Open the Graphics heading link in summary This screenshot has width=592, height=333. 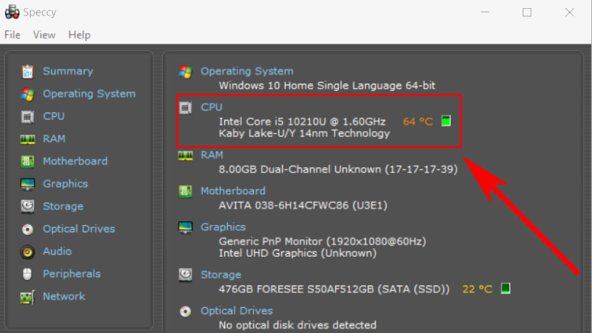coord(223,227)
